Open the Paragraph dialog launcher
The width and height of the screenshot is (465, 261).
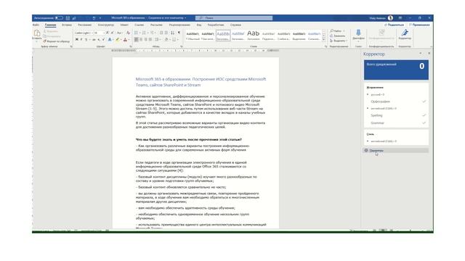pyautogui.click(x=181, y=46)
